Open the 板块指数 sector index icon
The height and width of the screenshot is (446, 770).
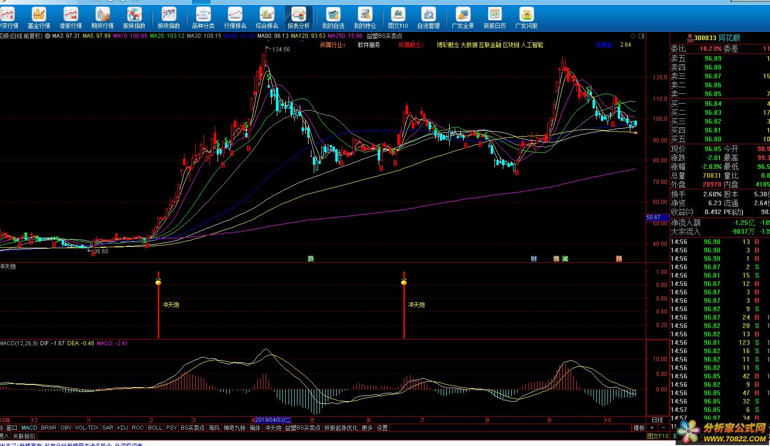(169, 18)
